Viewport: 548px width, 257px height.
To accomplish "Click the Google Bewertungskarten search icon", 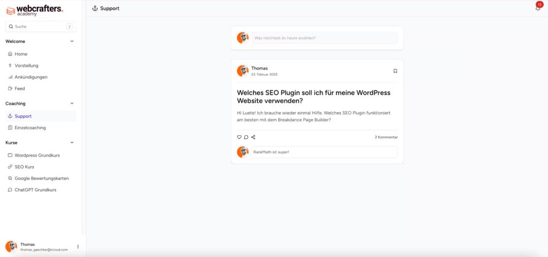I will click(10, 178).
